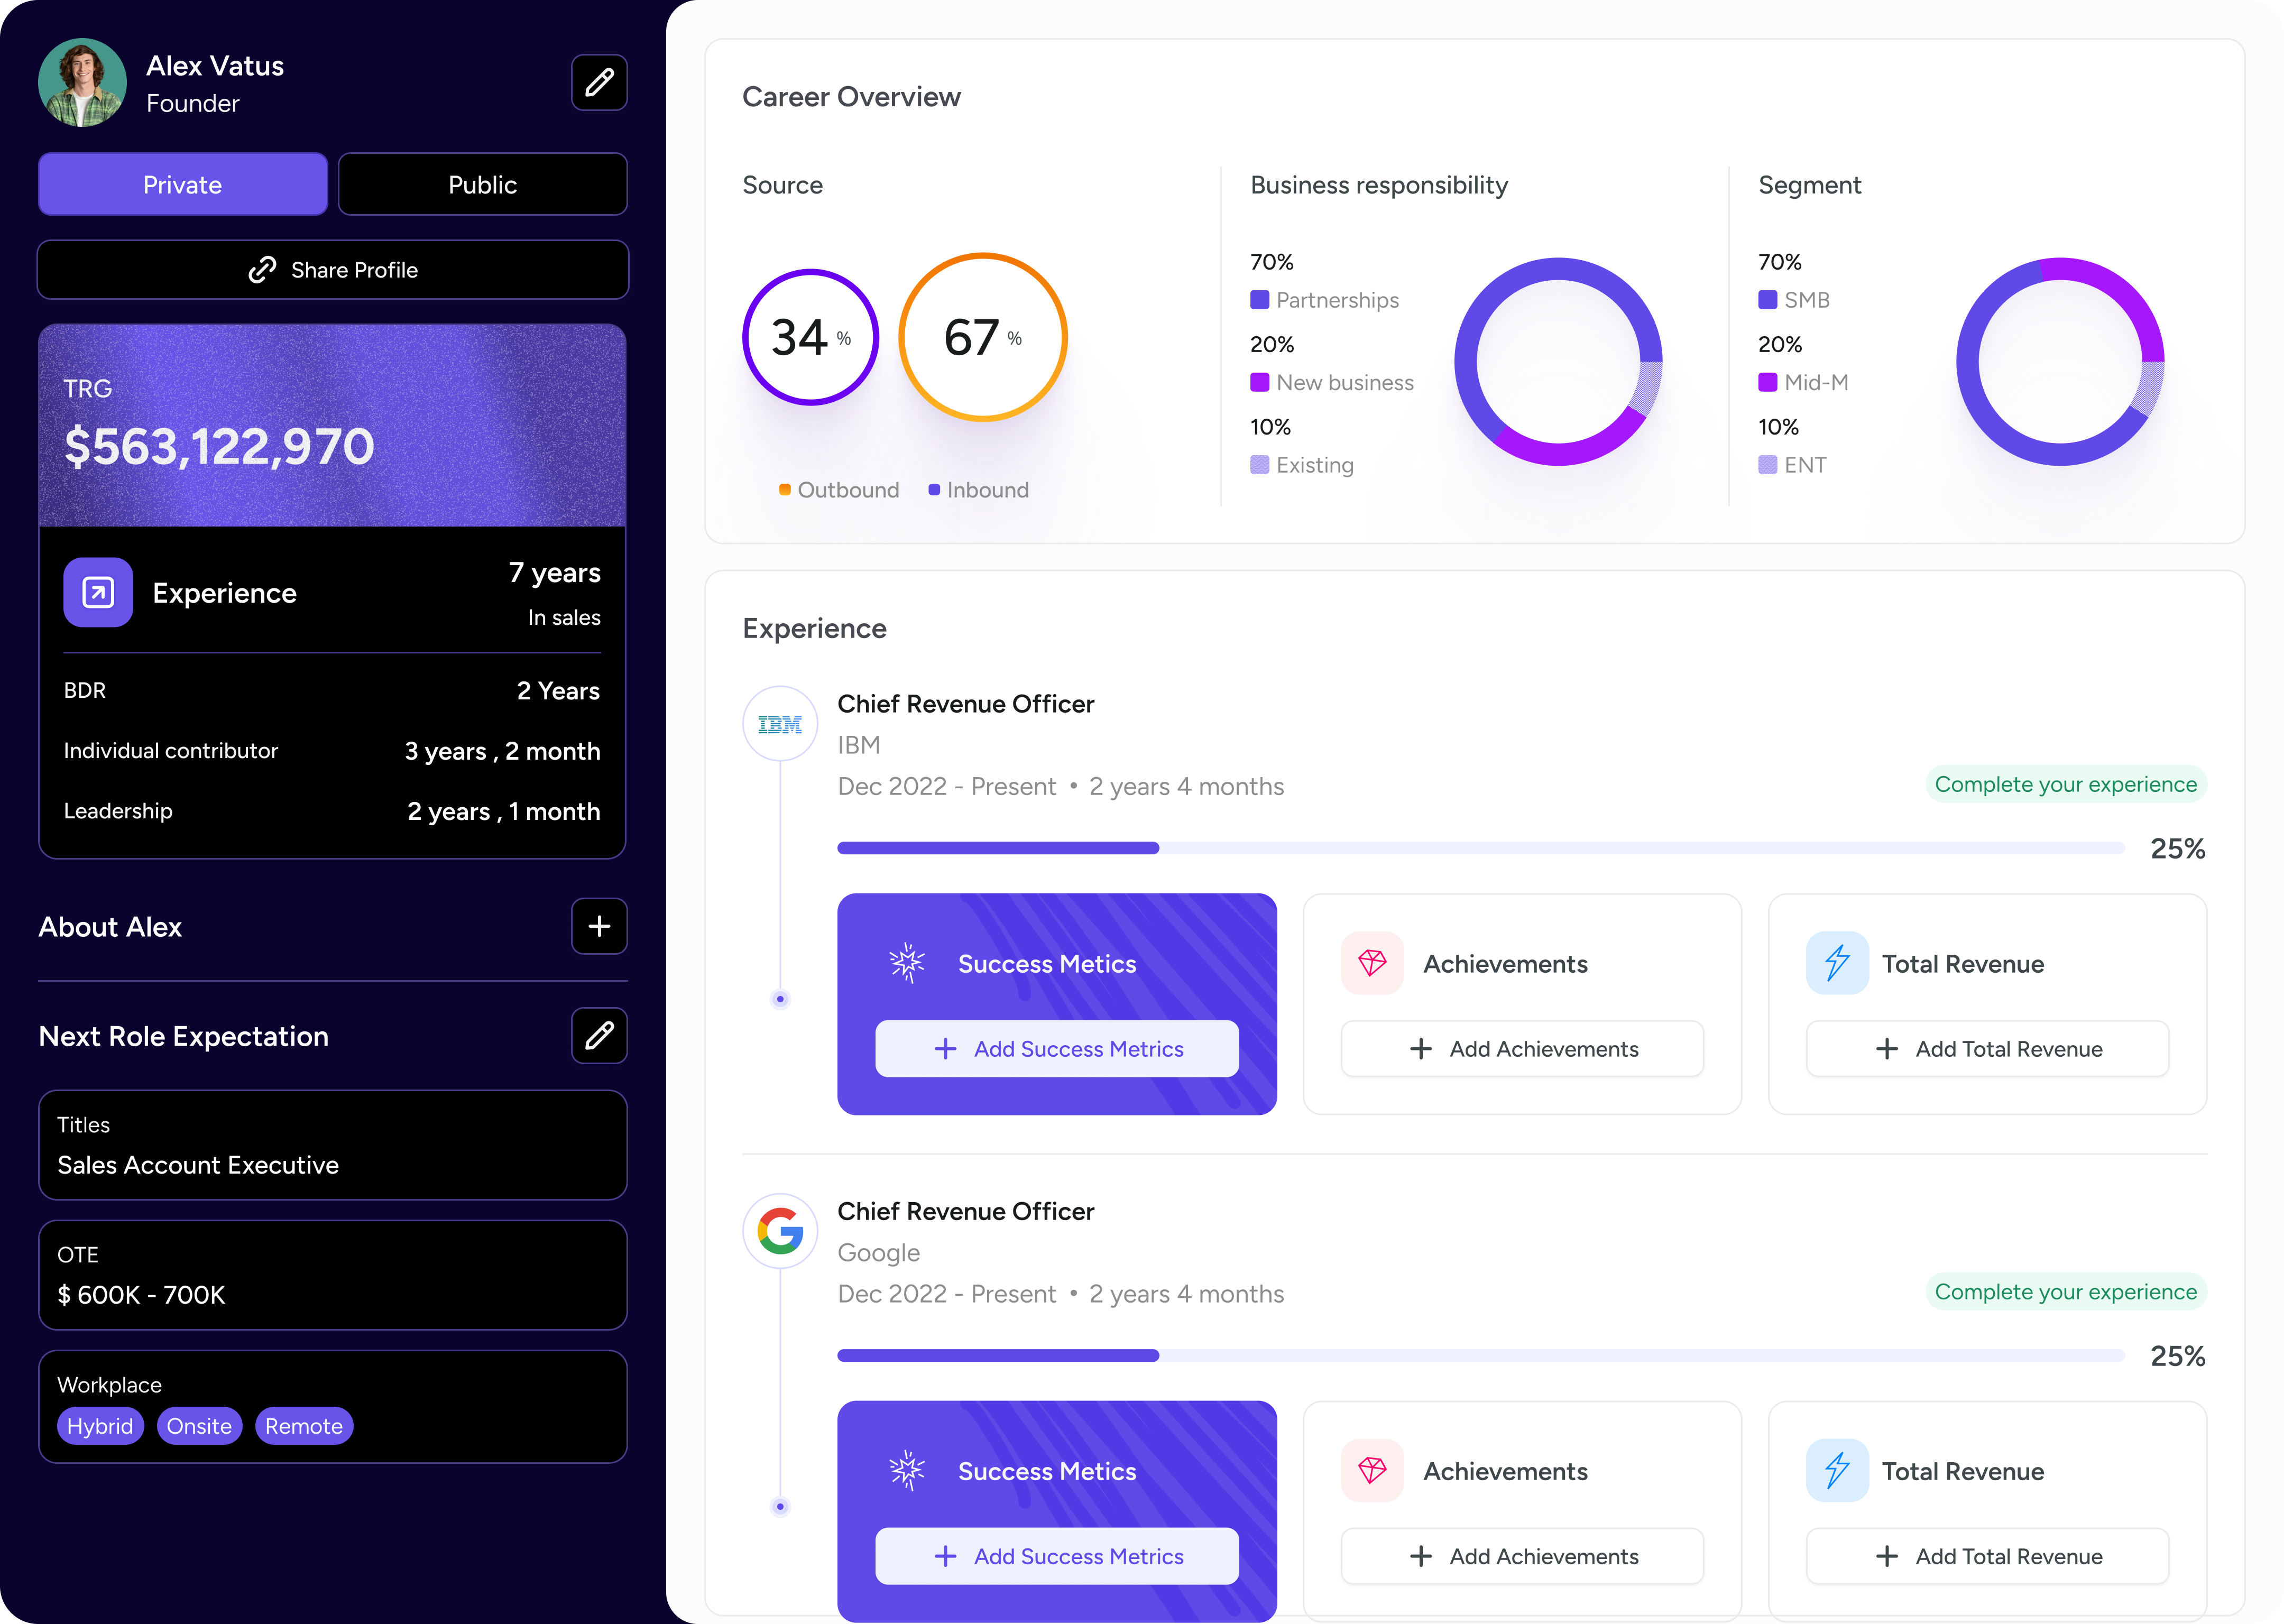The width and height of the screenshot is (2284, 1624).
Task: Click Add Achievements under Google role
Action: click(1521, 1556)
